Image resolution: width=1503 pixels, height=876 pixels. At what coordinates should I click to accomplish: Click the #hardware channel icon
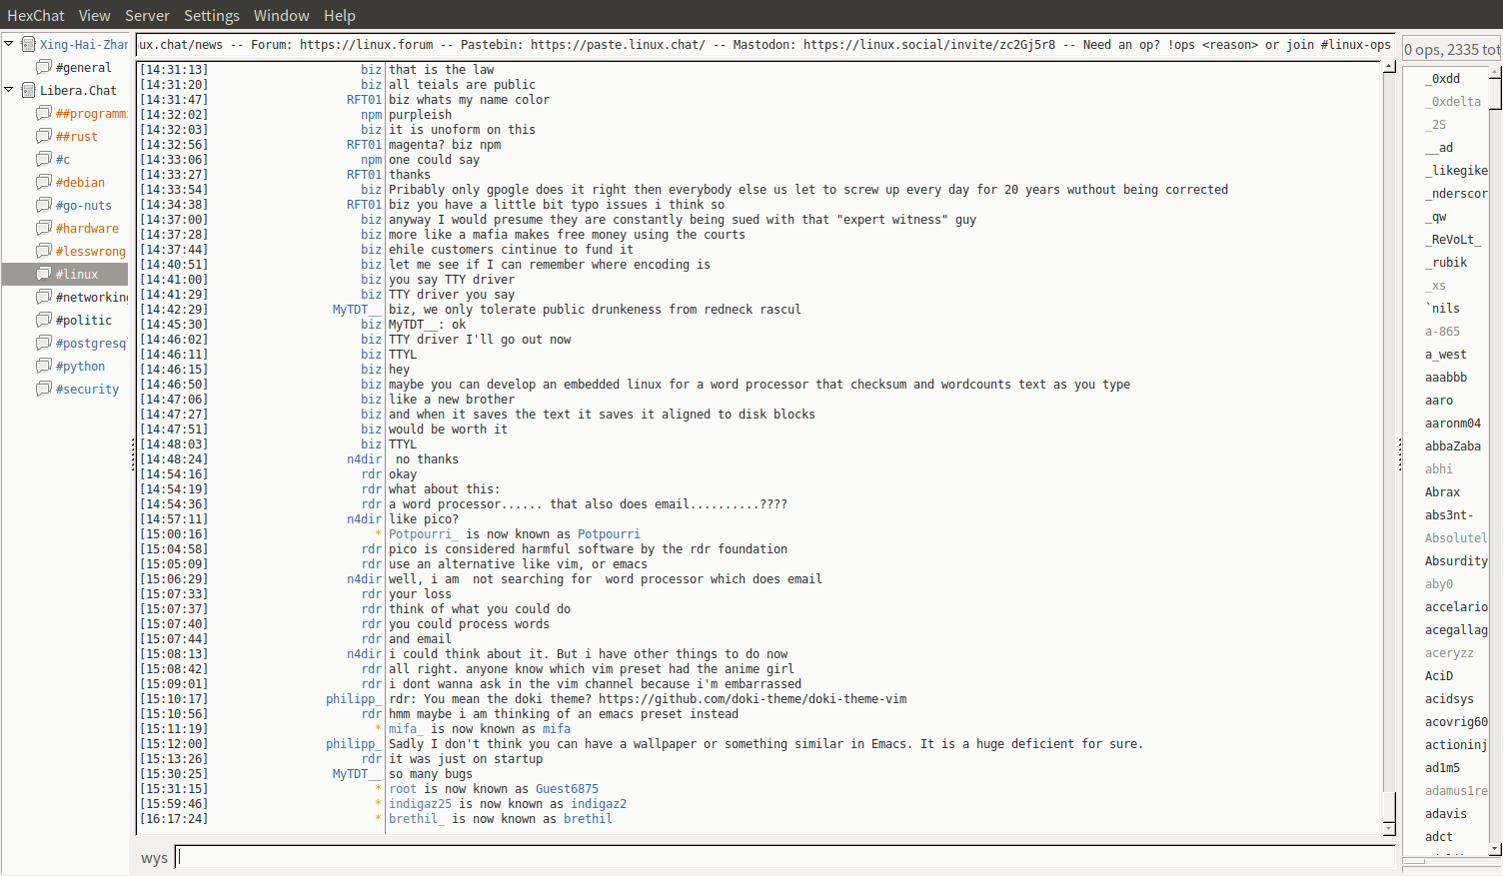tap(44, 228)
